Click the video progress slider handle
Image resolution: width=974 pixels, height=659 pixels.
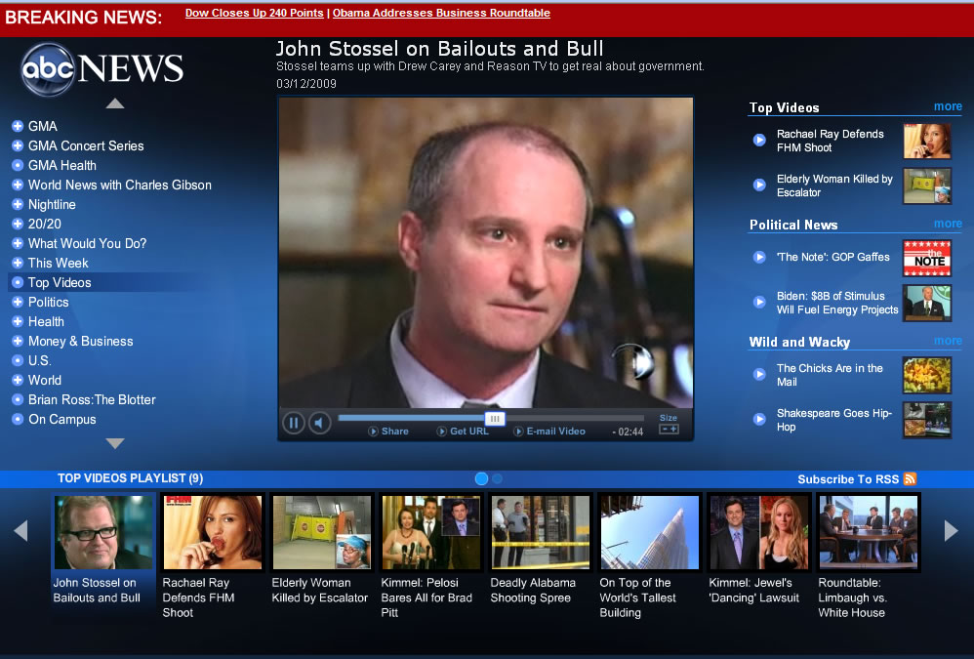point(495,419)
